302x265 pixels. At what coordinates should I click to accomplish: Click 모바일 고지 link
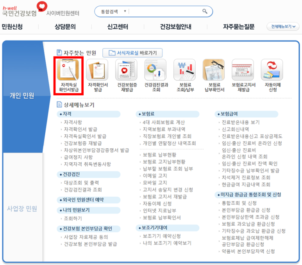tap(155, 183)
